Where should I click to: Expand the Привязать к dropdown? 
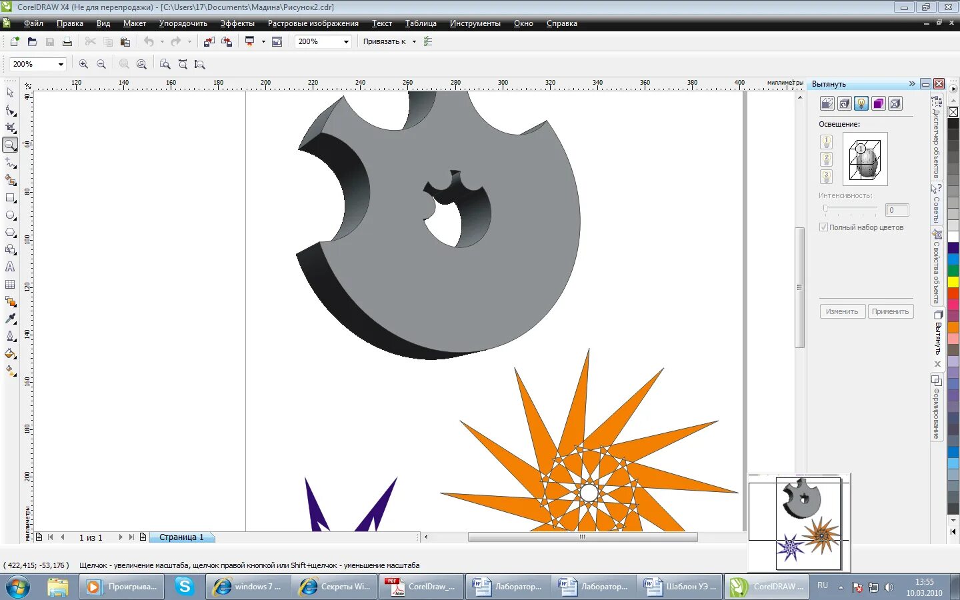click(414, 41)
